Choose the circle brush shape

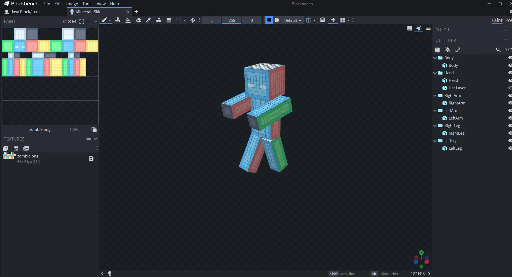(277, 20)
